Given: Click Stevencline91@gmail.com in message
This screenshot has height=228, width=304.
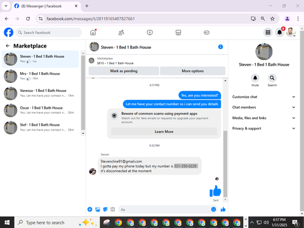Looking at the screenshot, I should coord(121,161).
